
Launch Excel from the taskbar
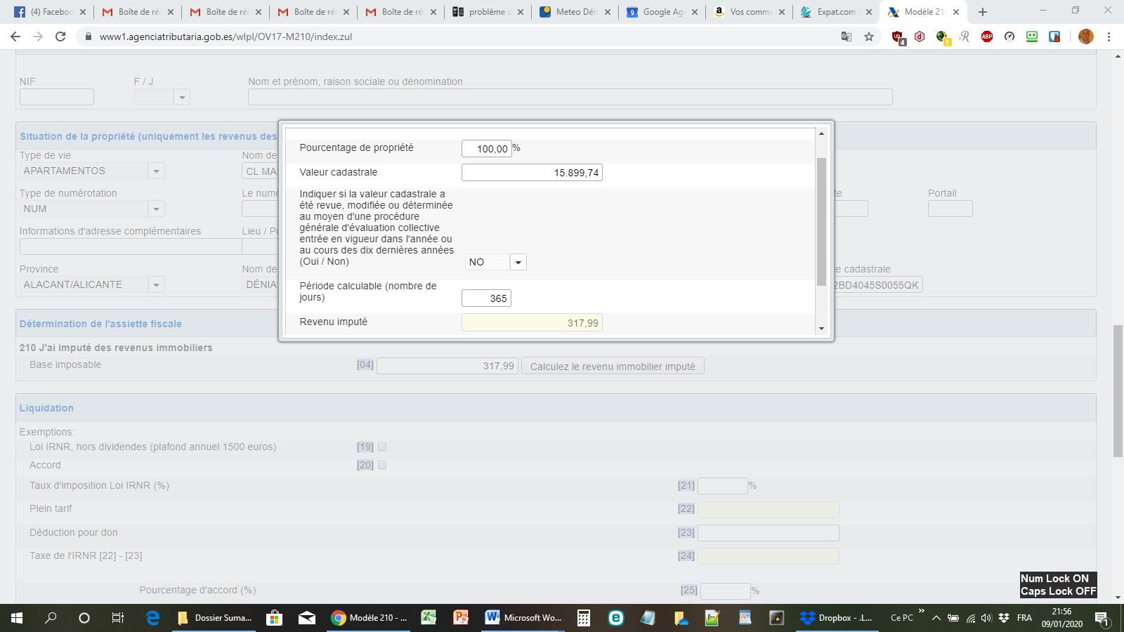tap(429, 618)
